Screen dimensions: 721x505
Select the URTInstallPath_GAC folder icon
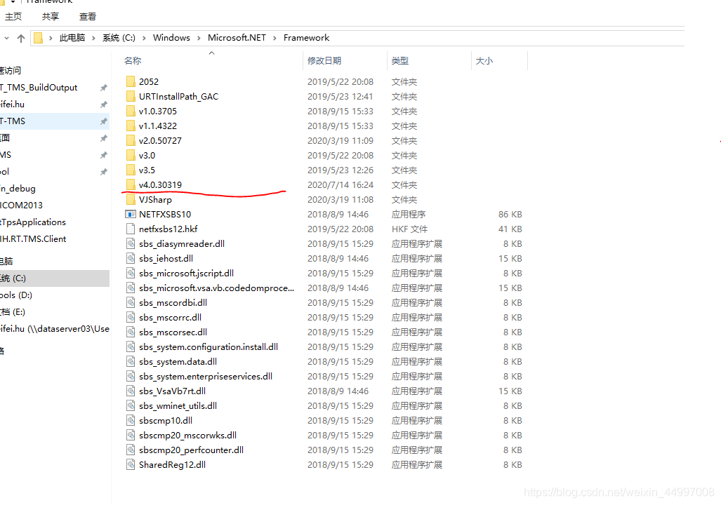[x=131, y=97]
